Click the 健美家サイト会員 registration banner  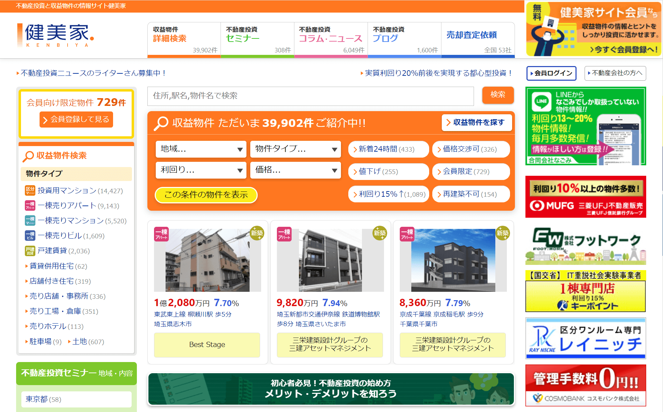[x=594, y=29]
